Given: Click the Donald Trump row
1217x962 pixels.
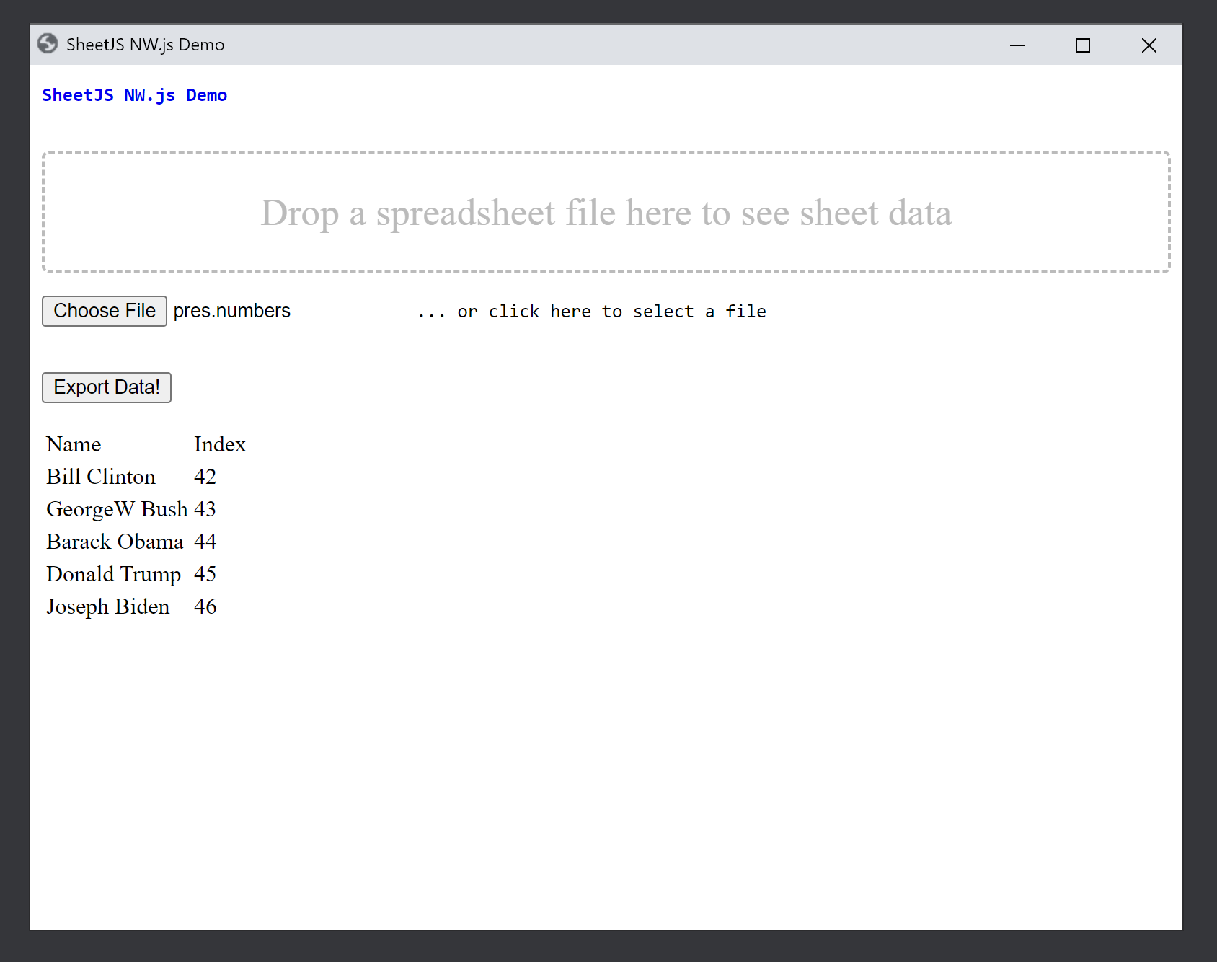Looking at the screenshot, I should click(113, 573).
